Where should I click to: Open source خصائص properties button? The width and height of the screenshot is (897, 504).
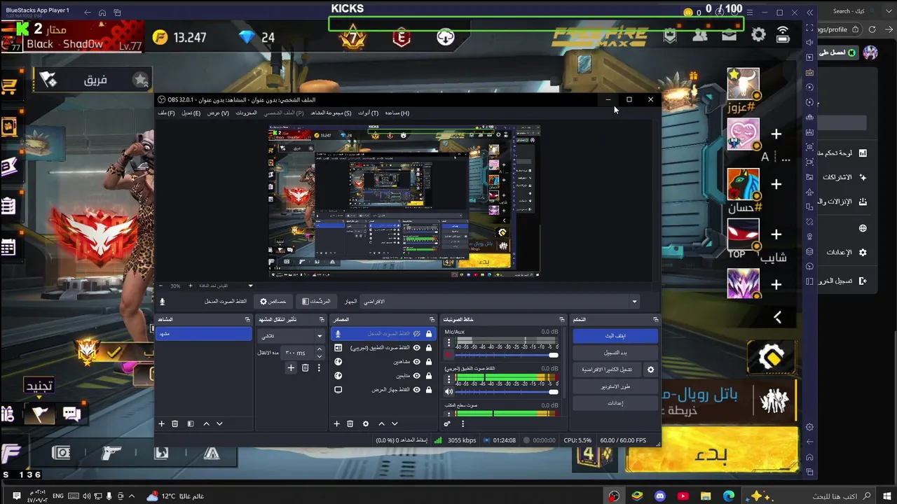tap(273, 302)
